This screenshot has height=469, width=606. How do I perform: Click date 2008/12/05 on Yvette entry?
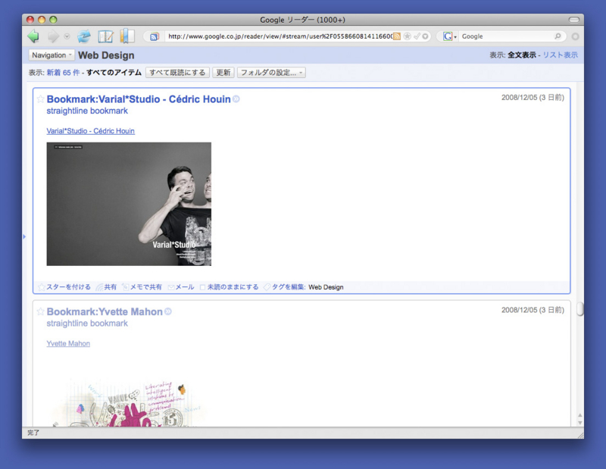click(x=533, y=310)
